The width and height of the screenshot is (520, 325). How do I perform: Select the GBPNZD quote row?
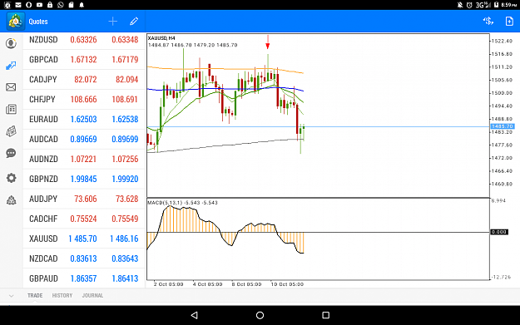pos(84,179)
